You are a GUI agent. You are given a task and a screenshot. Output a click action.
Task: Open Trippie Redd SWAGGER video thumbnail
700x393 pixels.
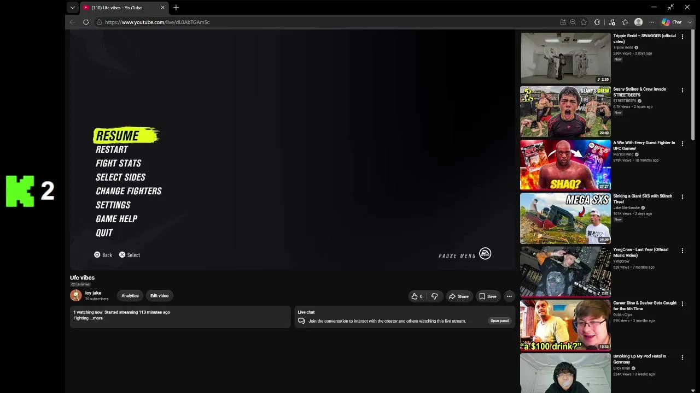[x=565, y=57]
